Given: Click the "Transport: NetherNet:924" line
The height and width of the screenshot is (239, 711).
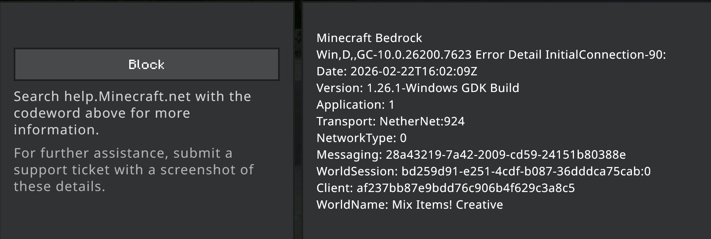Looking at the screenshot, I should point(390,122).
